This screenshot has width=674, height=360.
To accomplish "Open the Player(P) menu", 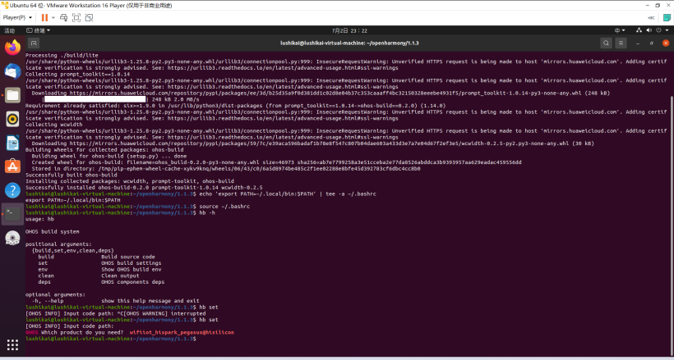I will pyautogui.click(x=17, y=17).
